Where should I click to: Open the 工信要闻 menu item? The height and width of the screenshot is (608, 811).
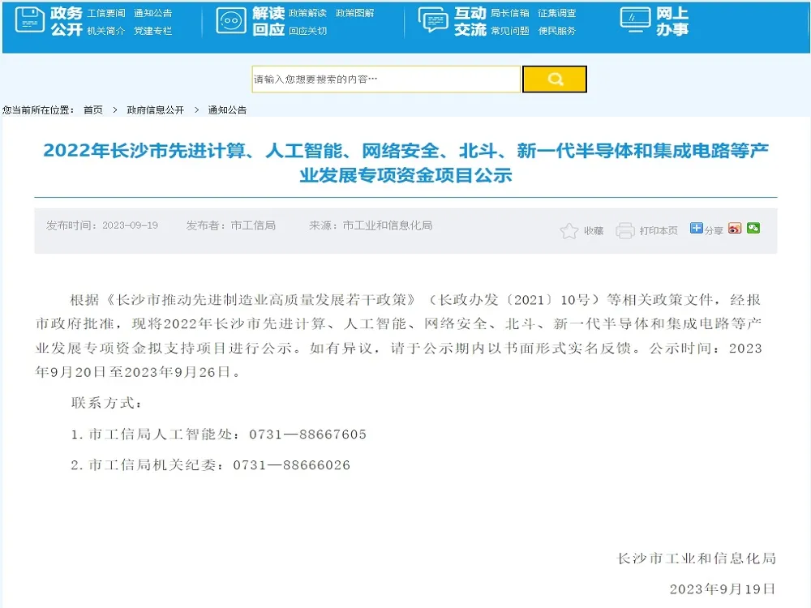coord(106,13)
